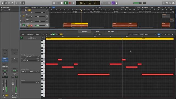Open the Library panel button

[2, 3]
